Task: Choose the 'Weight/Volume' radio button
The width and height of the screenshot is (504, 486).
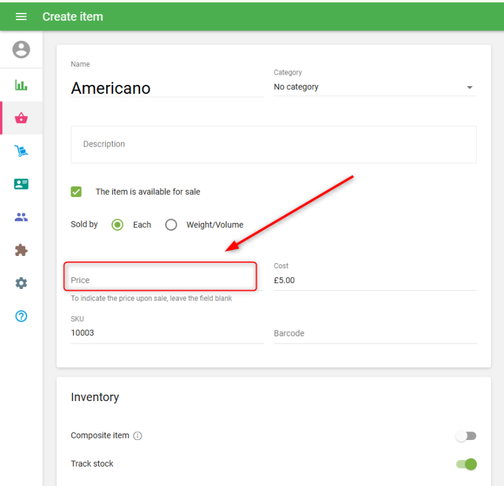Action: pos(171,225)
